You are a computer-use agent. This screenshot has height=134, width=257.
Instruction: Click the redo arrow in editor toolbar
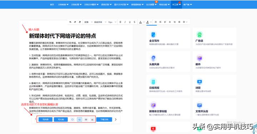[75, 22]
